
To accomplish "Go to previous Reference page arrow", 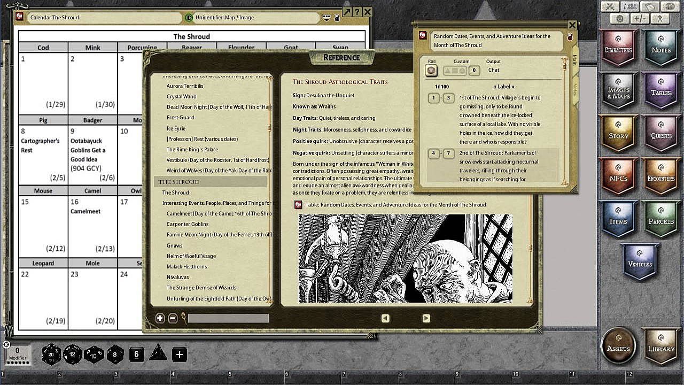I will tap(385, 318).
